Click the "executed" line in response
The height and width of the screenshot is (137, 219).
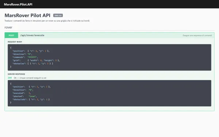[x=22, y=93]
